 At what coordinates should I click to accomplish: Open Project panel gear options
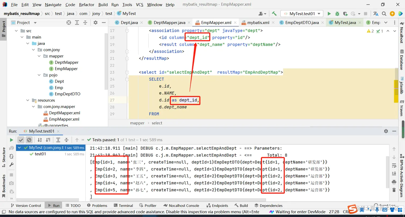[x=96, y=23]
